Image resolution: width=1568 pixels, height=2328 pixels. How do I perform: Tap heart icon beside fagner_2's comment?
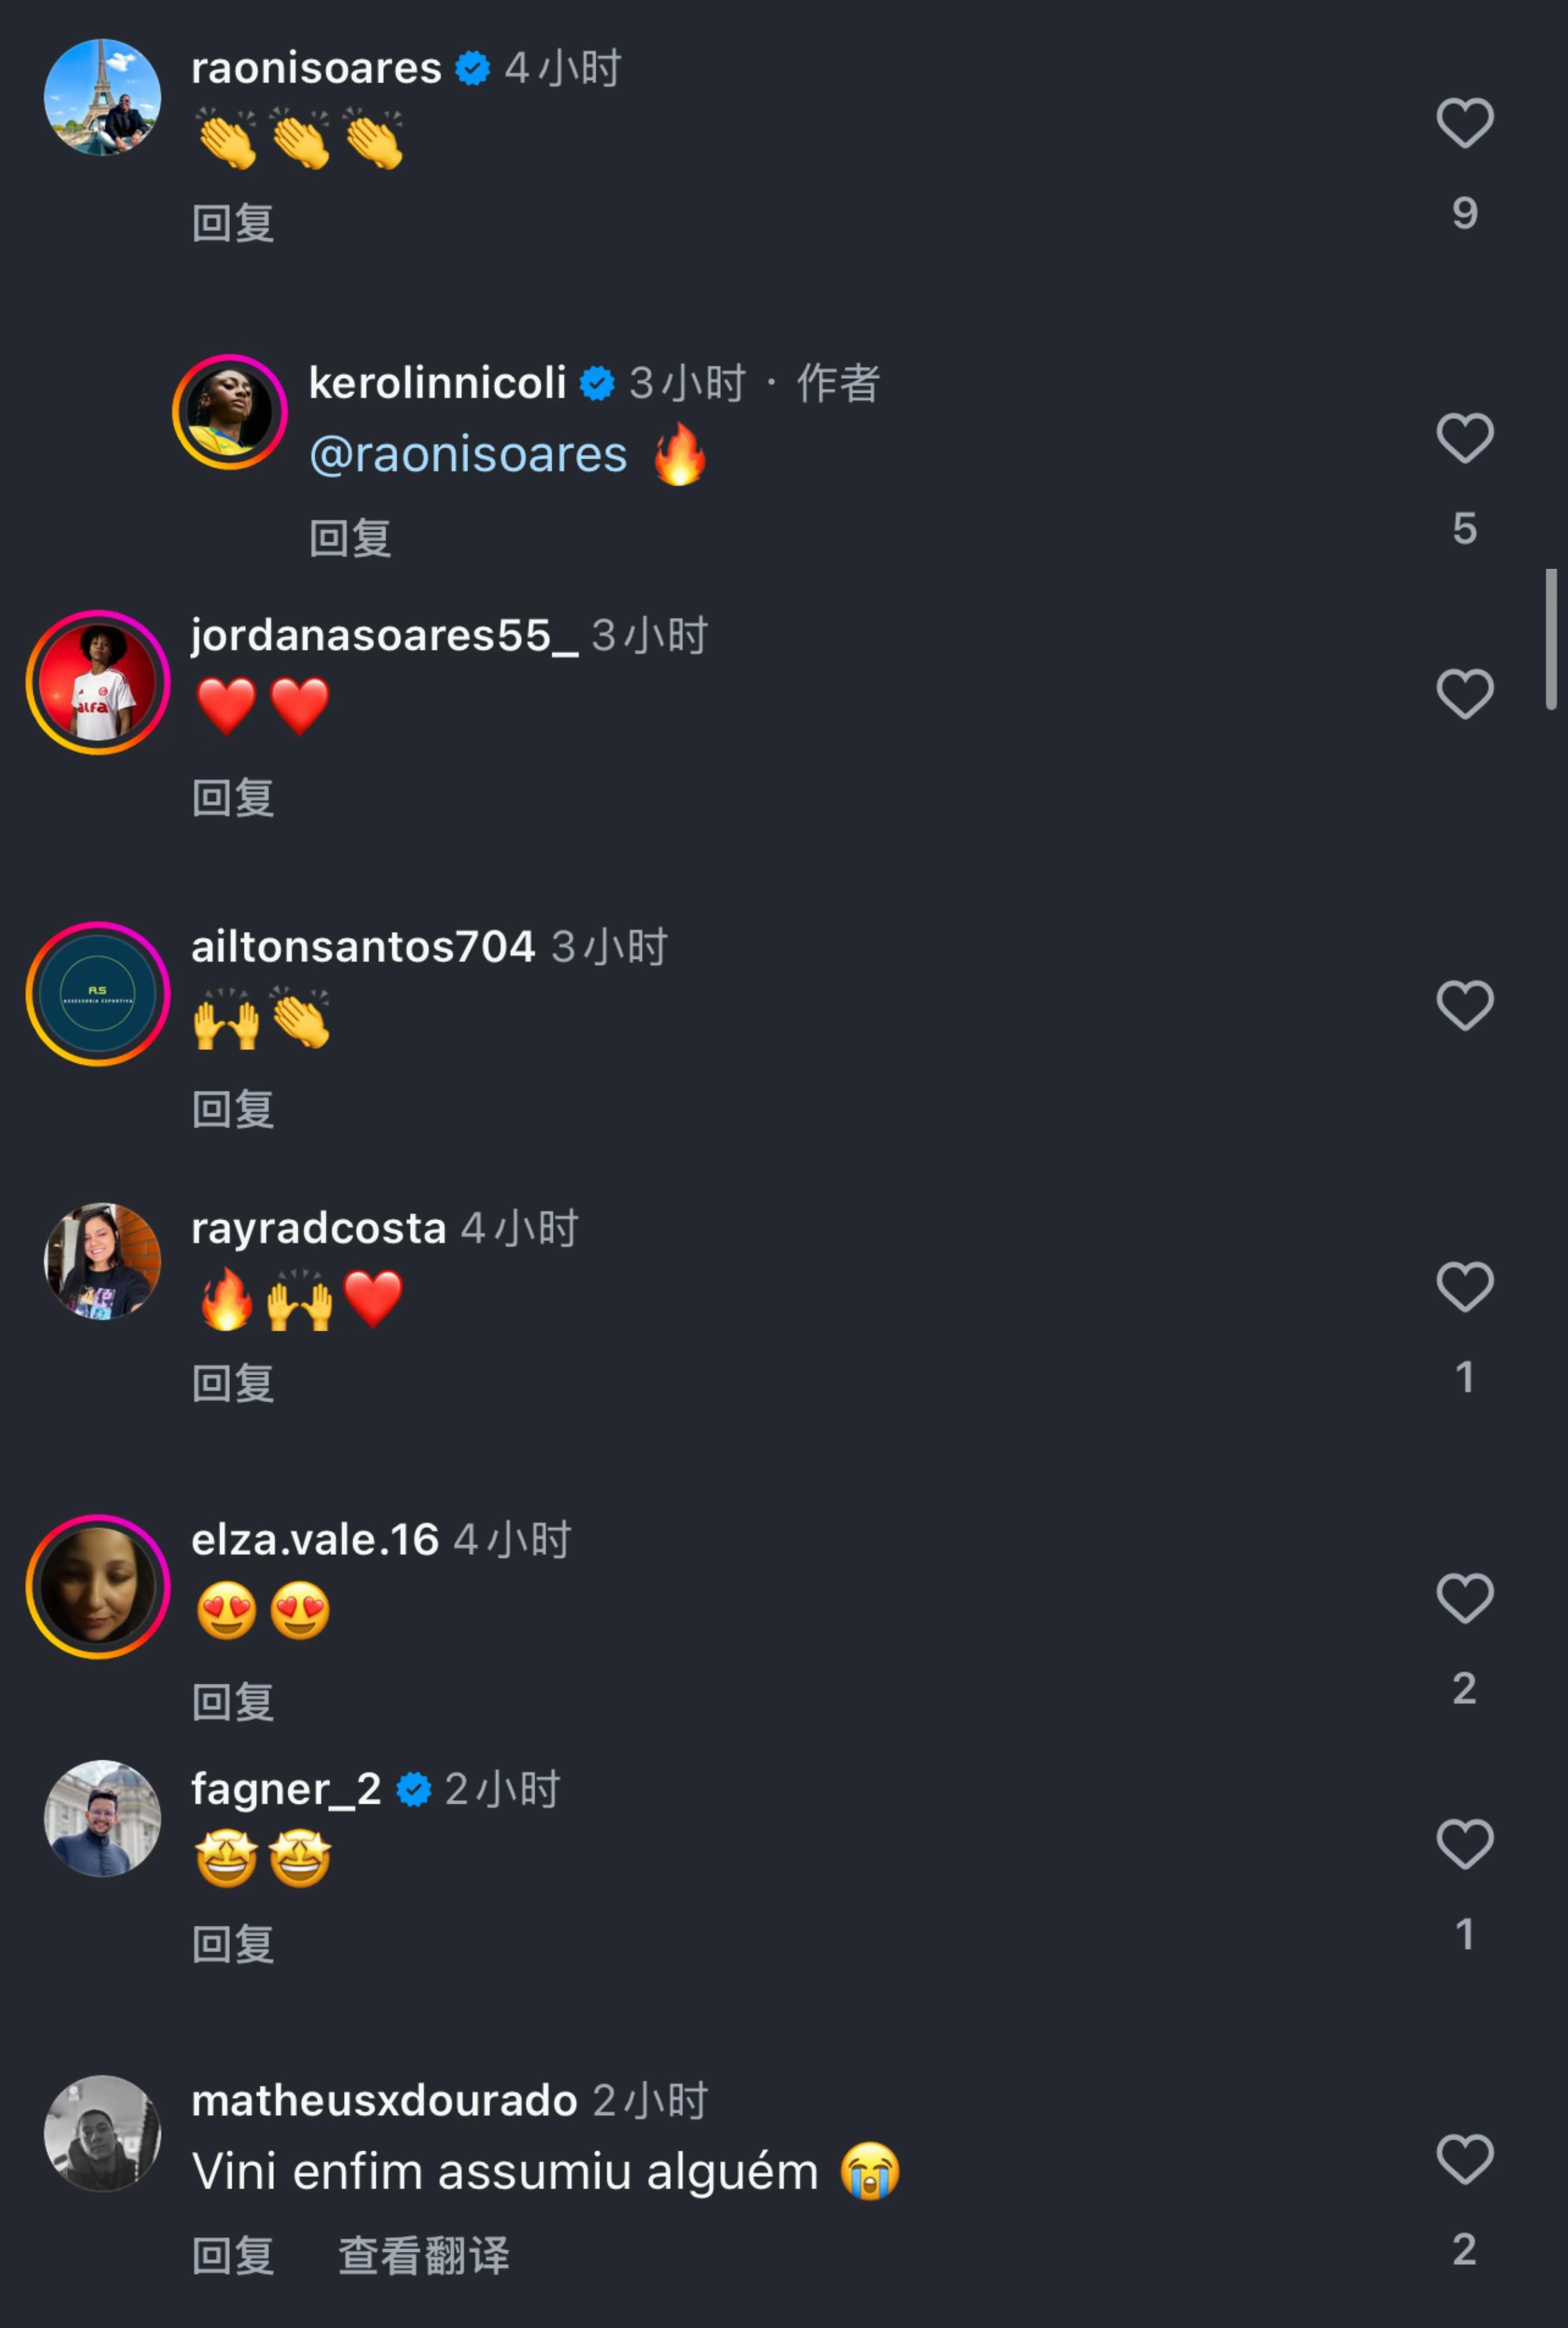pyautogui.click(x=1464, y=1843)
